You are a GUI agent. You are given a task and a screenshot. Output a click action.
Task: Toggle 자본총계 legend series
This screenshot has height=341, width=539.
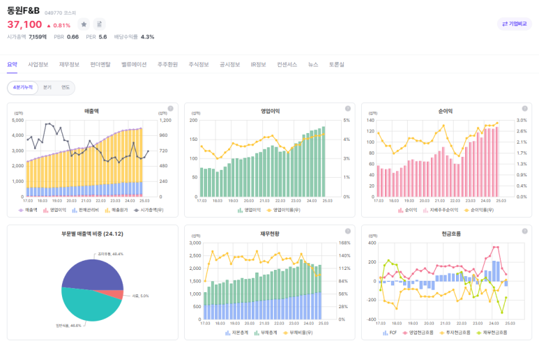pyautogui.click(x=237, y=333)
